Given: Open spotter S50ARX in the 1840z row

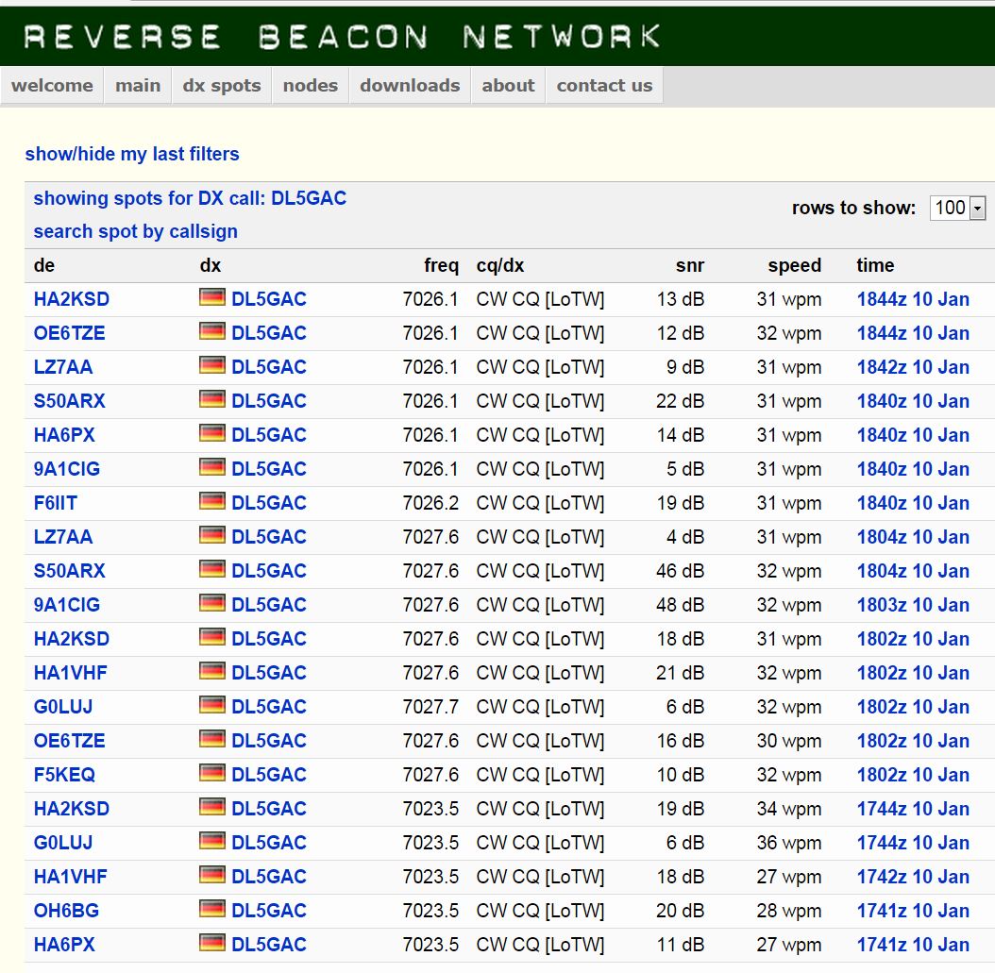Looking at the screenshot, I should pos(69,401).
